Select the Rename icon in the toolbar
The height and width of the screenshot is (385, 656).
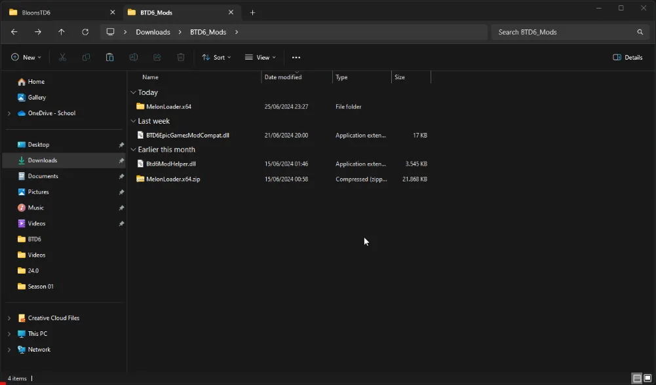(133, 57)
